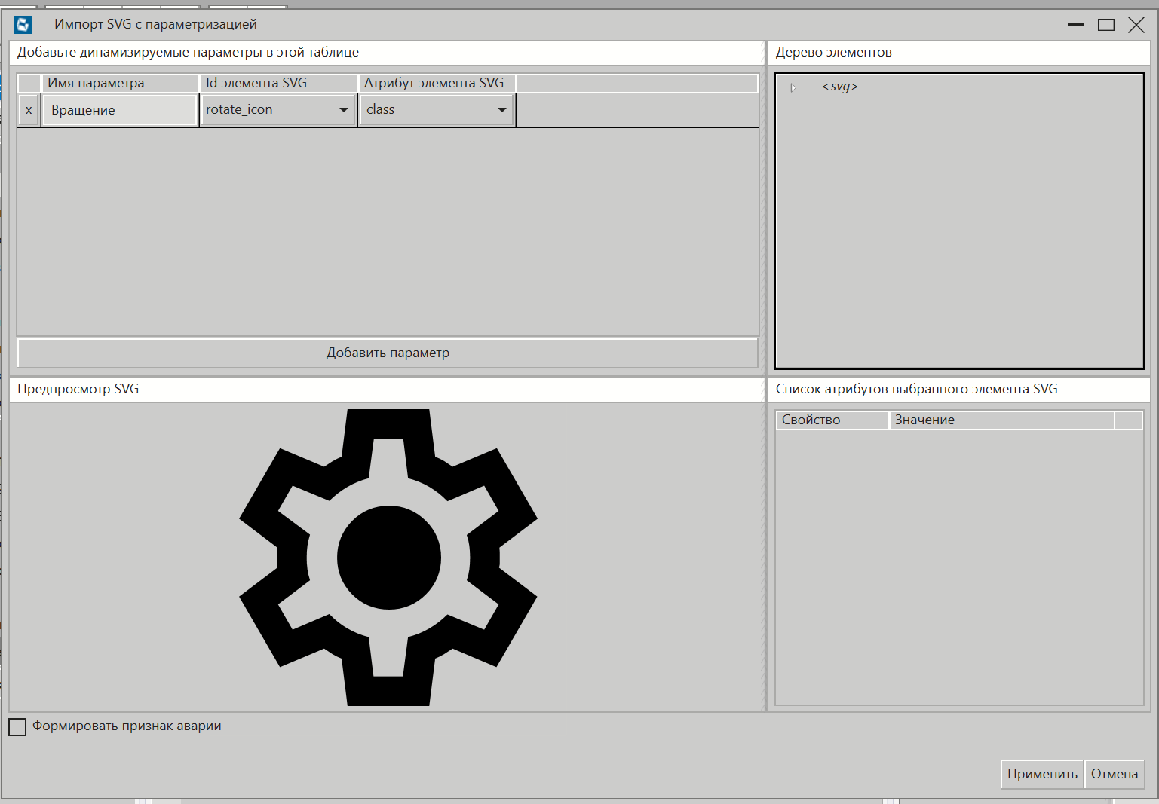Minimize the Импорт SVG dialog window
Screen dimensions: 1159x804
pos(1076,25)
